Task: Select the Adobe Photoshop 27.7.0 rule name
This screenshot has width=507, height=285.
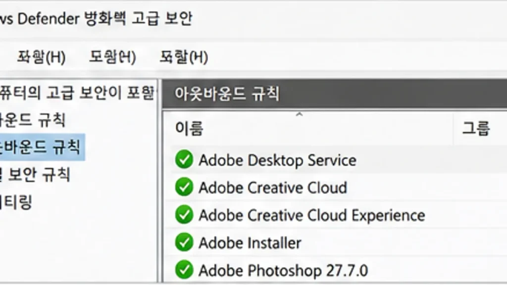Action: (283, 271)
